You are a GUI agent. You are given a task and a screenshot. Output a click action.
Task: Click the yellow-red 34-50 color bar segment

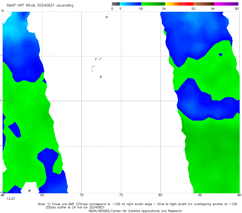[x=179, y=4]
